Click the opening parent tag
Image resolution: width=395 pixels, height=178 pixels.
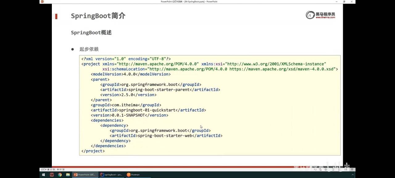100,79
